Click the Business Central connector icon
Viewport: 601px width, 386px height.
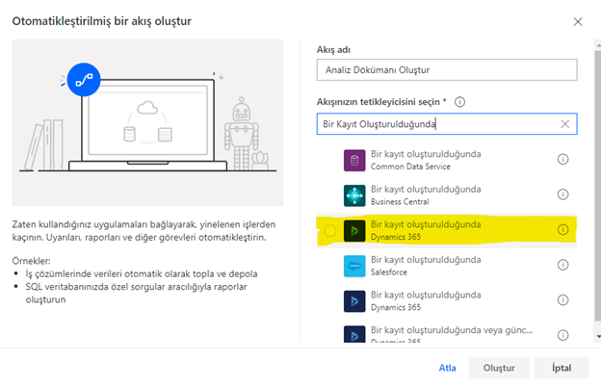pos(354,195)
